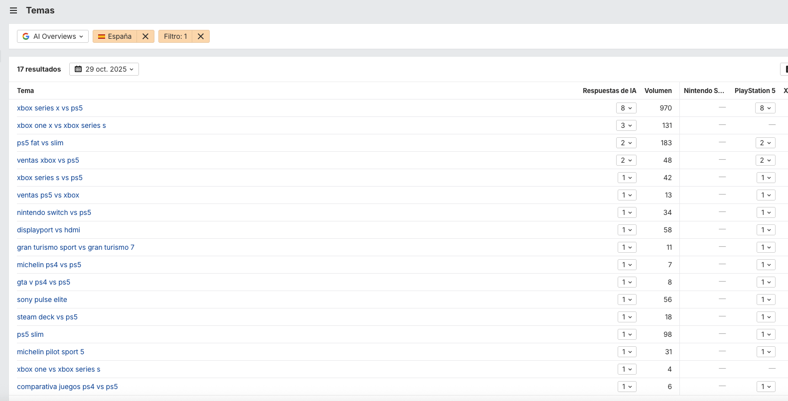Expand PlayStation 5 count for xbox series x vs ps5
The height and width of the screenshot is (401, 788).
click(765, 108)
